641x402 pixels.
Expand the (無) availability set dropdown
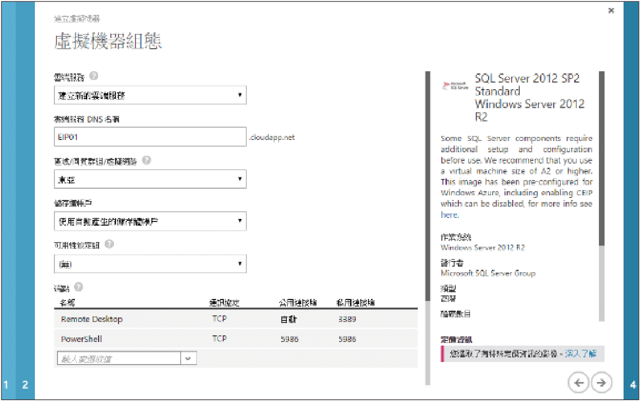[150, 264]
